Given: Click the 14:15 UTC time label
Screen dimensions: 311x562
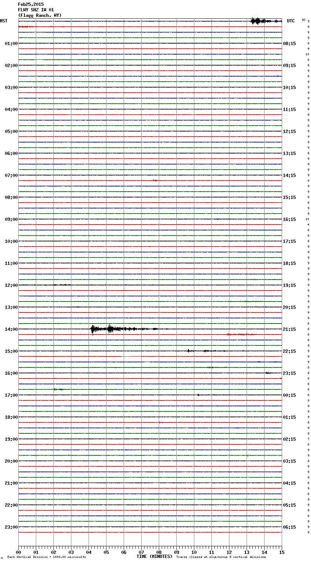Looking at the screenshot, I should pos(289,175).
